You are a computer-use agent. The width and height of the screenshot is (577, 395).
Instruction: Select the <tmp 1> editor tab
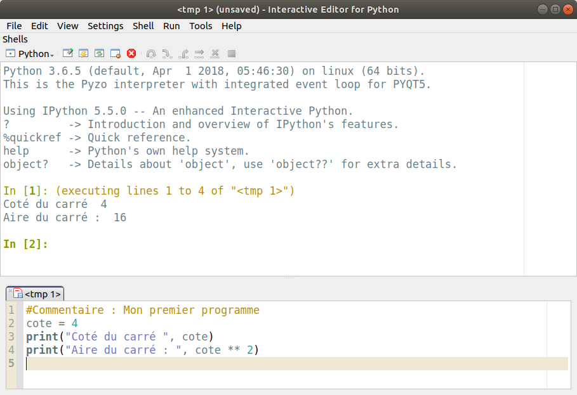tap(35, 294)
